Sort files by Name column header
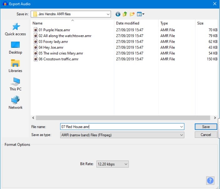 (38, 23)
